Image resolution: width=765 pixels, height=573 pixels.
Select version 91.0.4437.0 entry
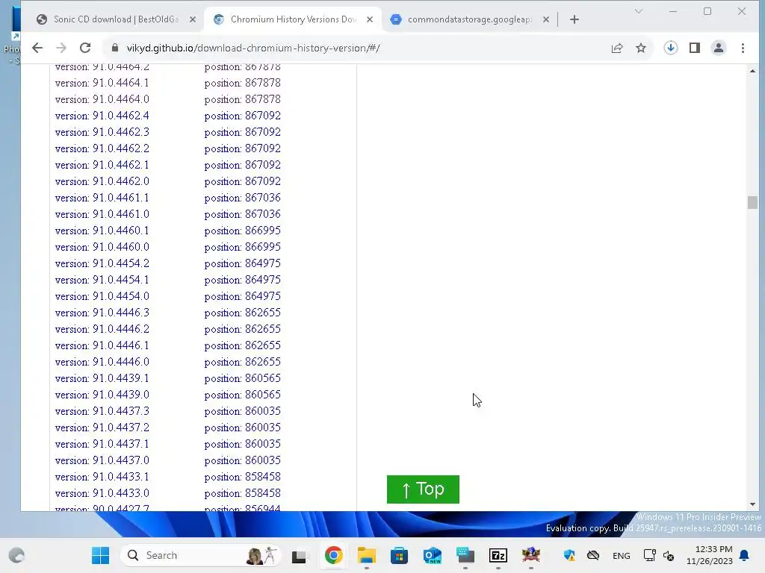click(x=102, y=460)
